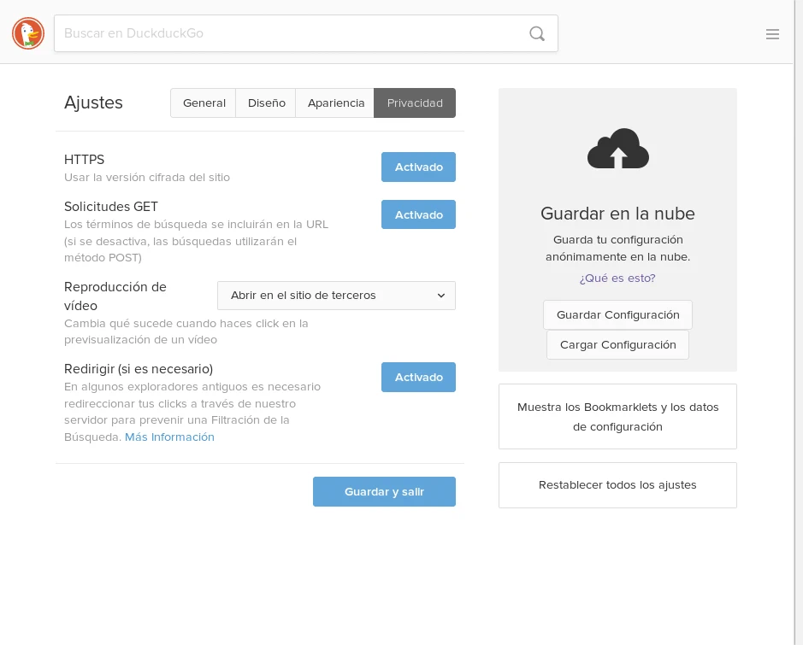Screen dimensions: 803x645
Task: Disable the Solicitudes GET setting
Action: [x=418, y=214]
